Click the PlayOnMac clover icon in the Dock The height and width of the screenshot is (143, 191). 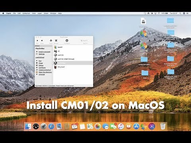pos(144,126)
